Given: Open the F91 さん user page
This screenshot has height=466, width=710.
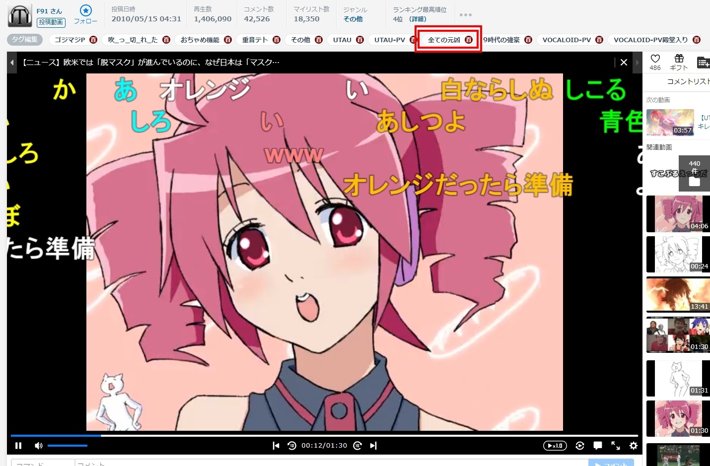Looking at the screenshot, I should [x=49, y=11].
